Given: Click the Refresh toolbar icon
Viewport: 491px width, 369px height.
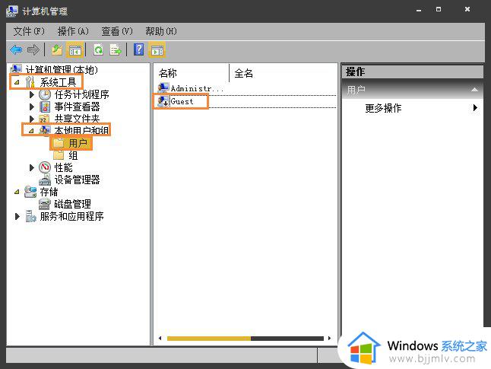Looking at the screenshot, I should tap(99, 50).
